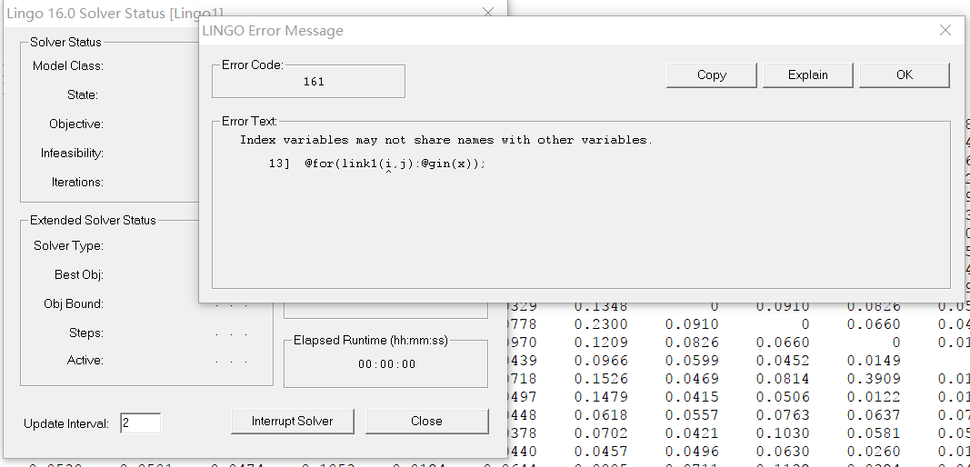Click the Explain button for error details

[x=808, y=75]
